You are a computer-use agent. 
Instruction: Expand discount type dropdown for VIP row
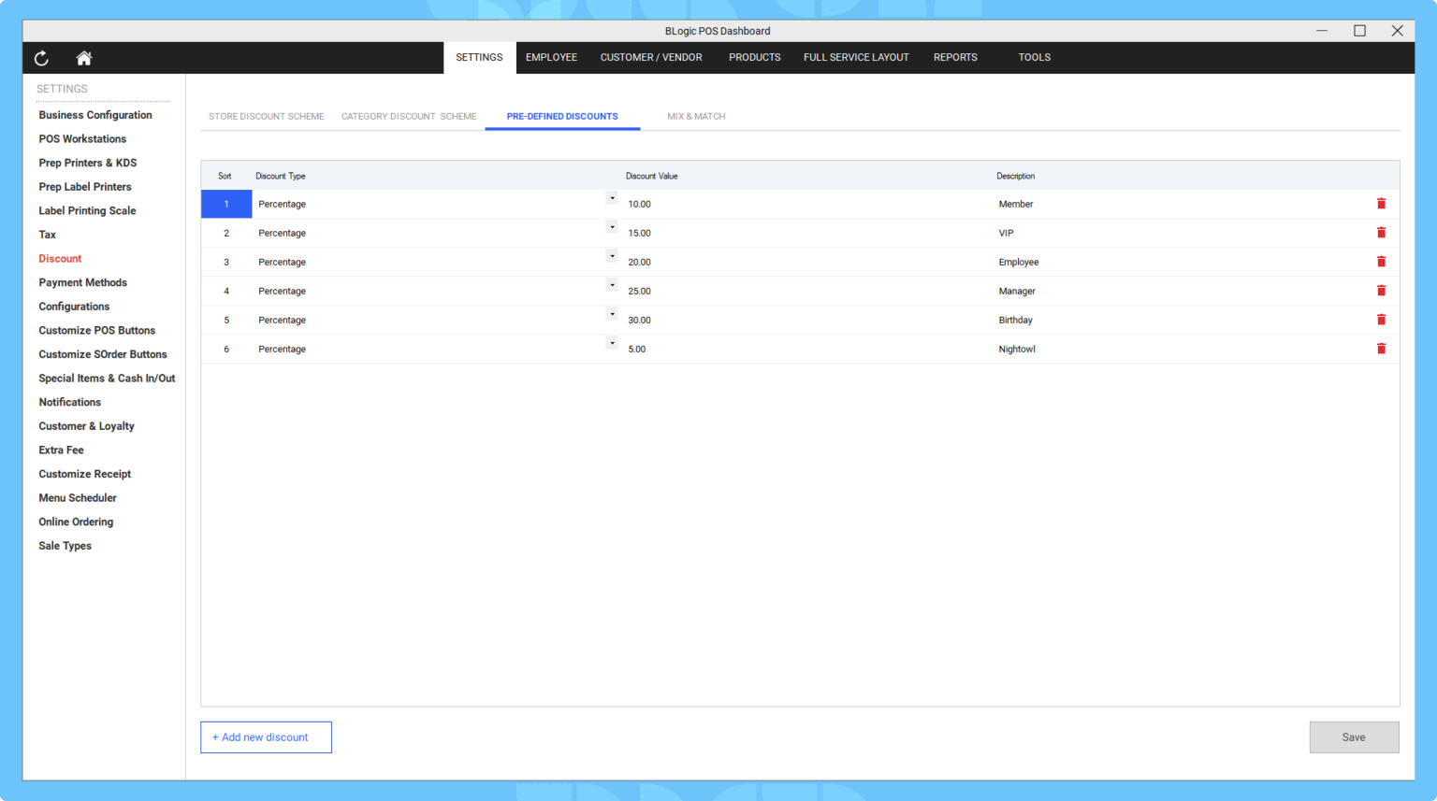point(612,227)
